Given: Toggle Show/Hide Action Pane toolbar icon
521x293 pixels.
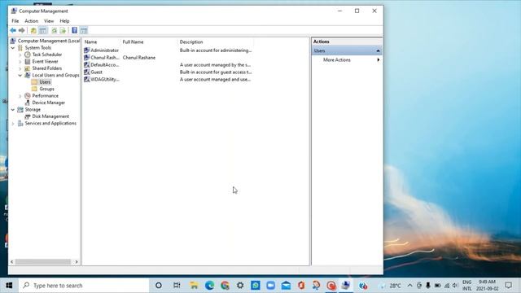Looking at the screenshot, I should [84, 31].
